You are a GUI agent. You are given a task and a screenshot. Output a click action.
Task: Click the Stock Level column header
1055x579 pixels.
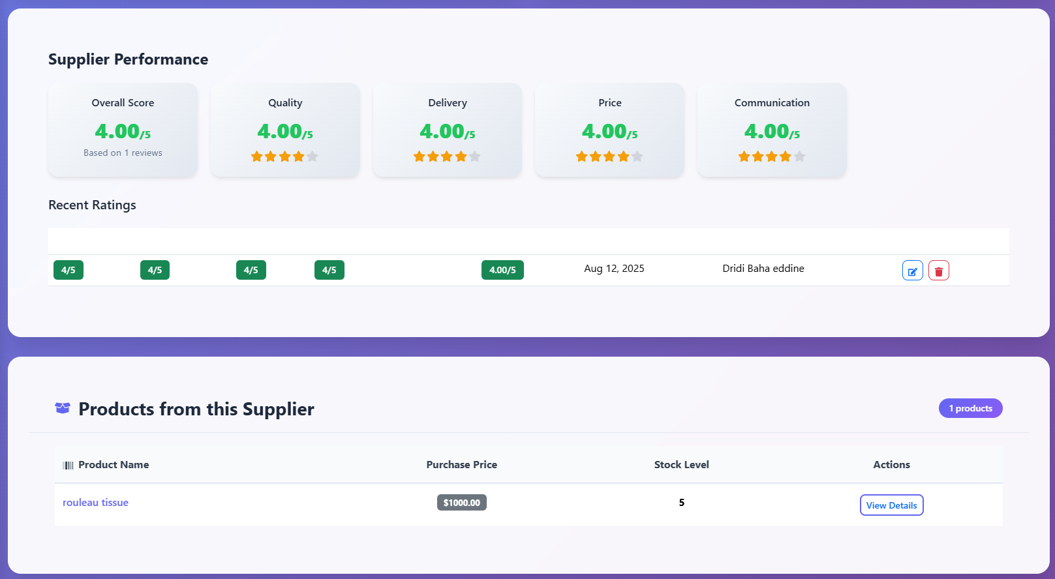tap(681, 465)
